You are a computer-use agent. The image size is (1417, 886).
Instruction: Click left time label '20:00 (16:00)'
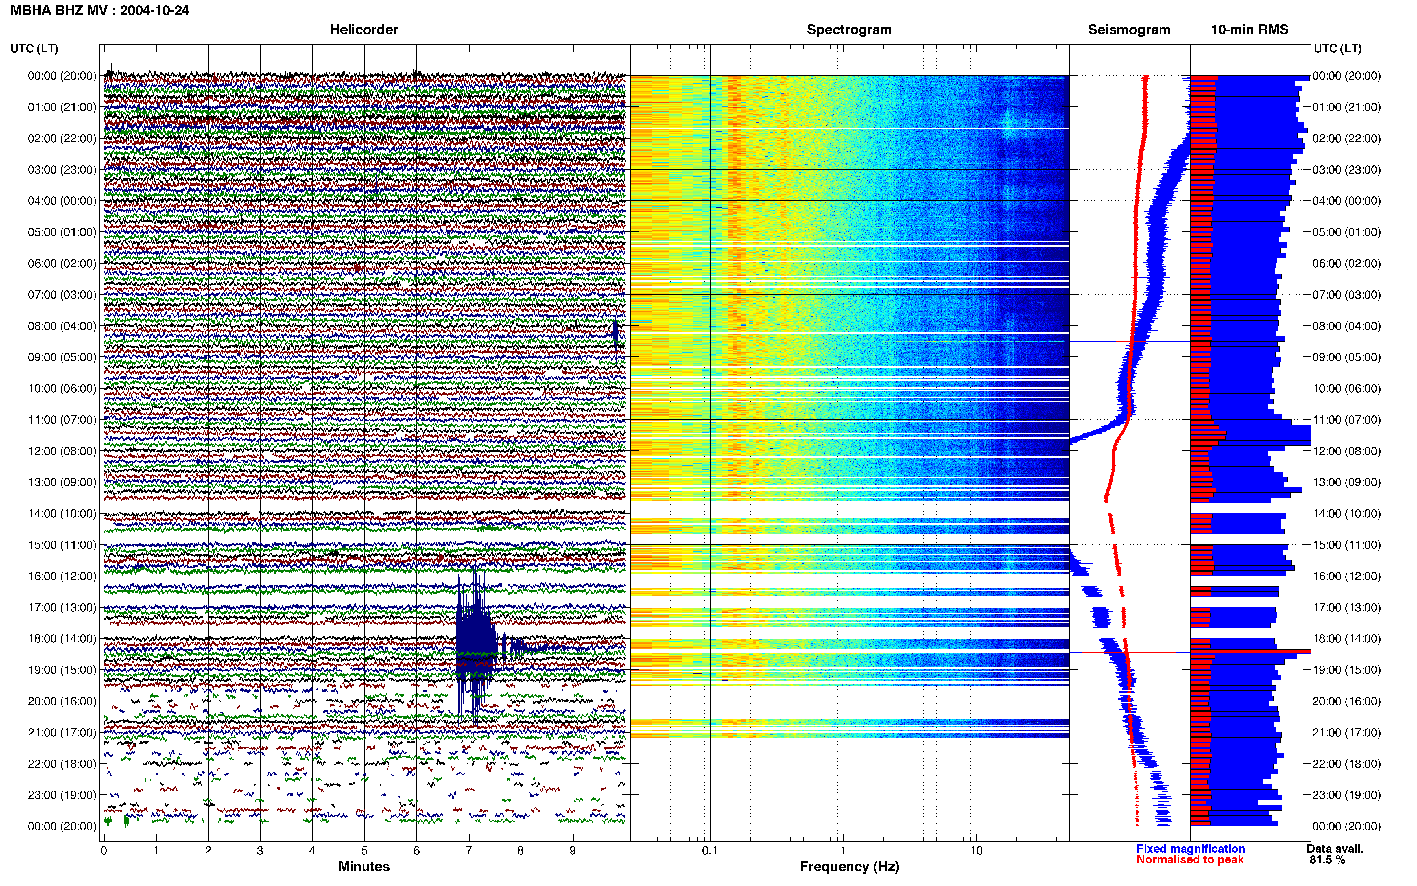click(x=62, y=701)
